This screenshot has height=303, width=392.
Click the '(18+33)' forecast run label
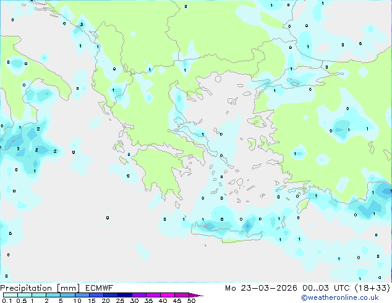pos(372,288)
